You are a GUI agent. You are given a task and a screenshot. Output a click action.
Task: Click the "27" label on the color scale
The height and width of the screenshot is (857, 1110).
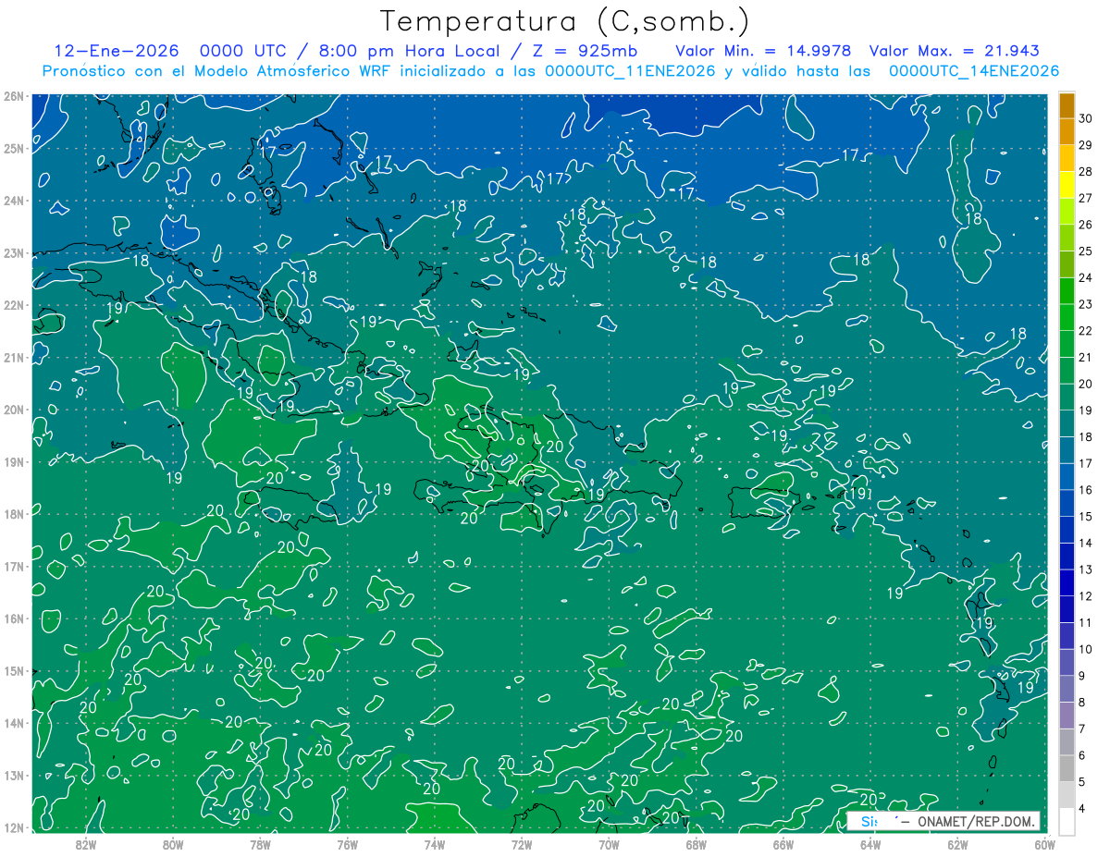1086,199
